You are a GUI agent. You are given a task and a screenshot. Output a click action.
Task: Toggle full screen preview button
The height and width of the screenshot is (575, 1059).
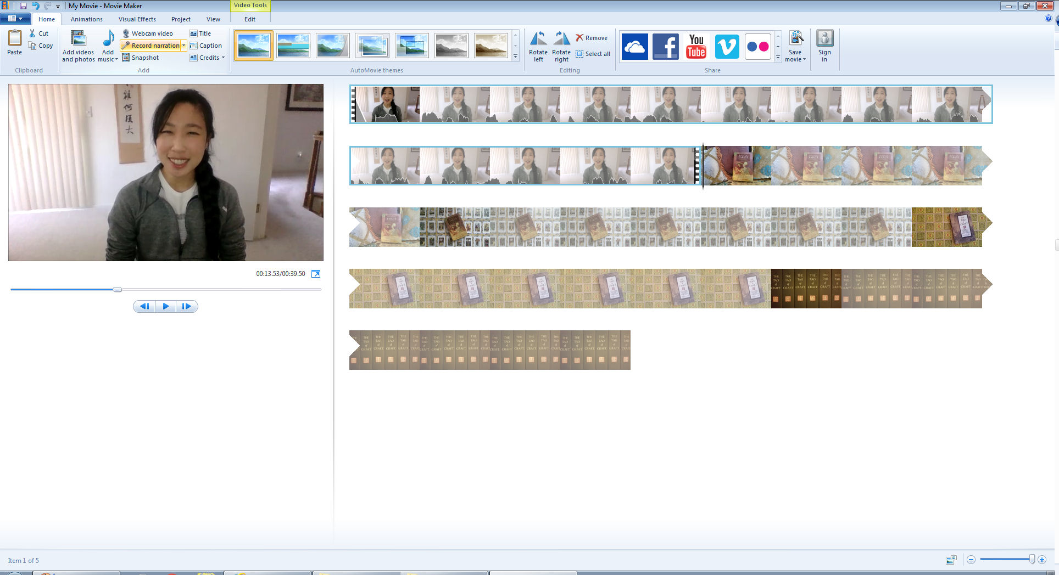(x=316, y=274)
